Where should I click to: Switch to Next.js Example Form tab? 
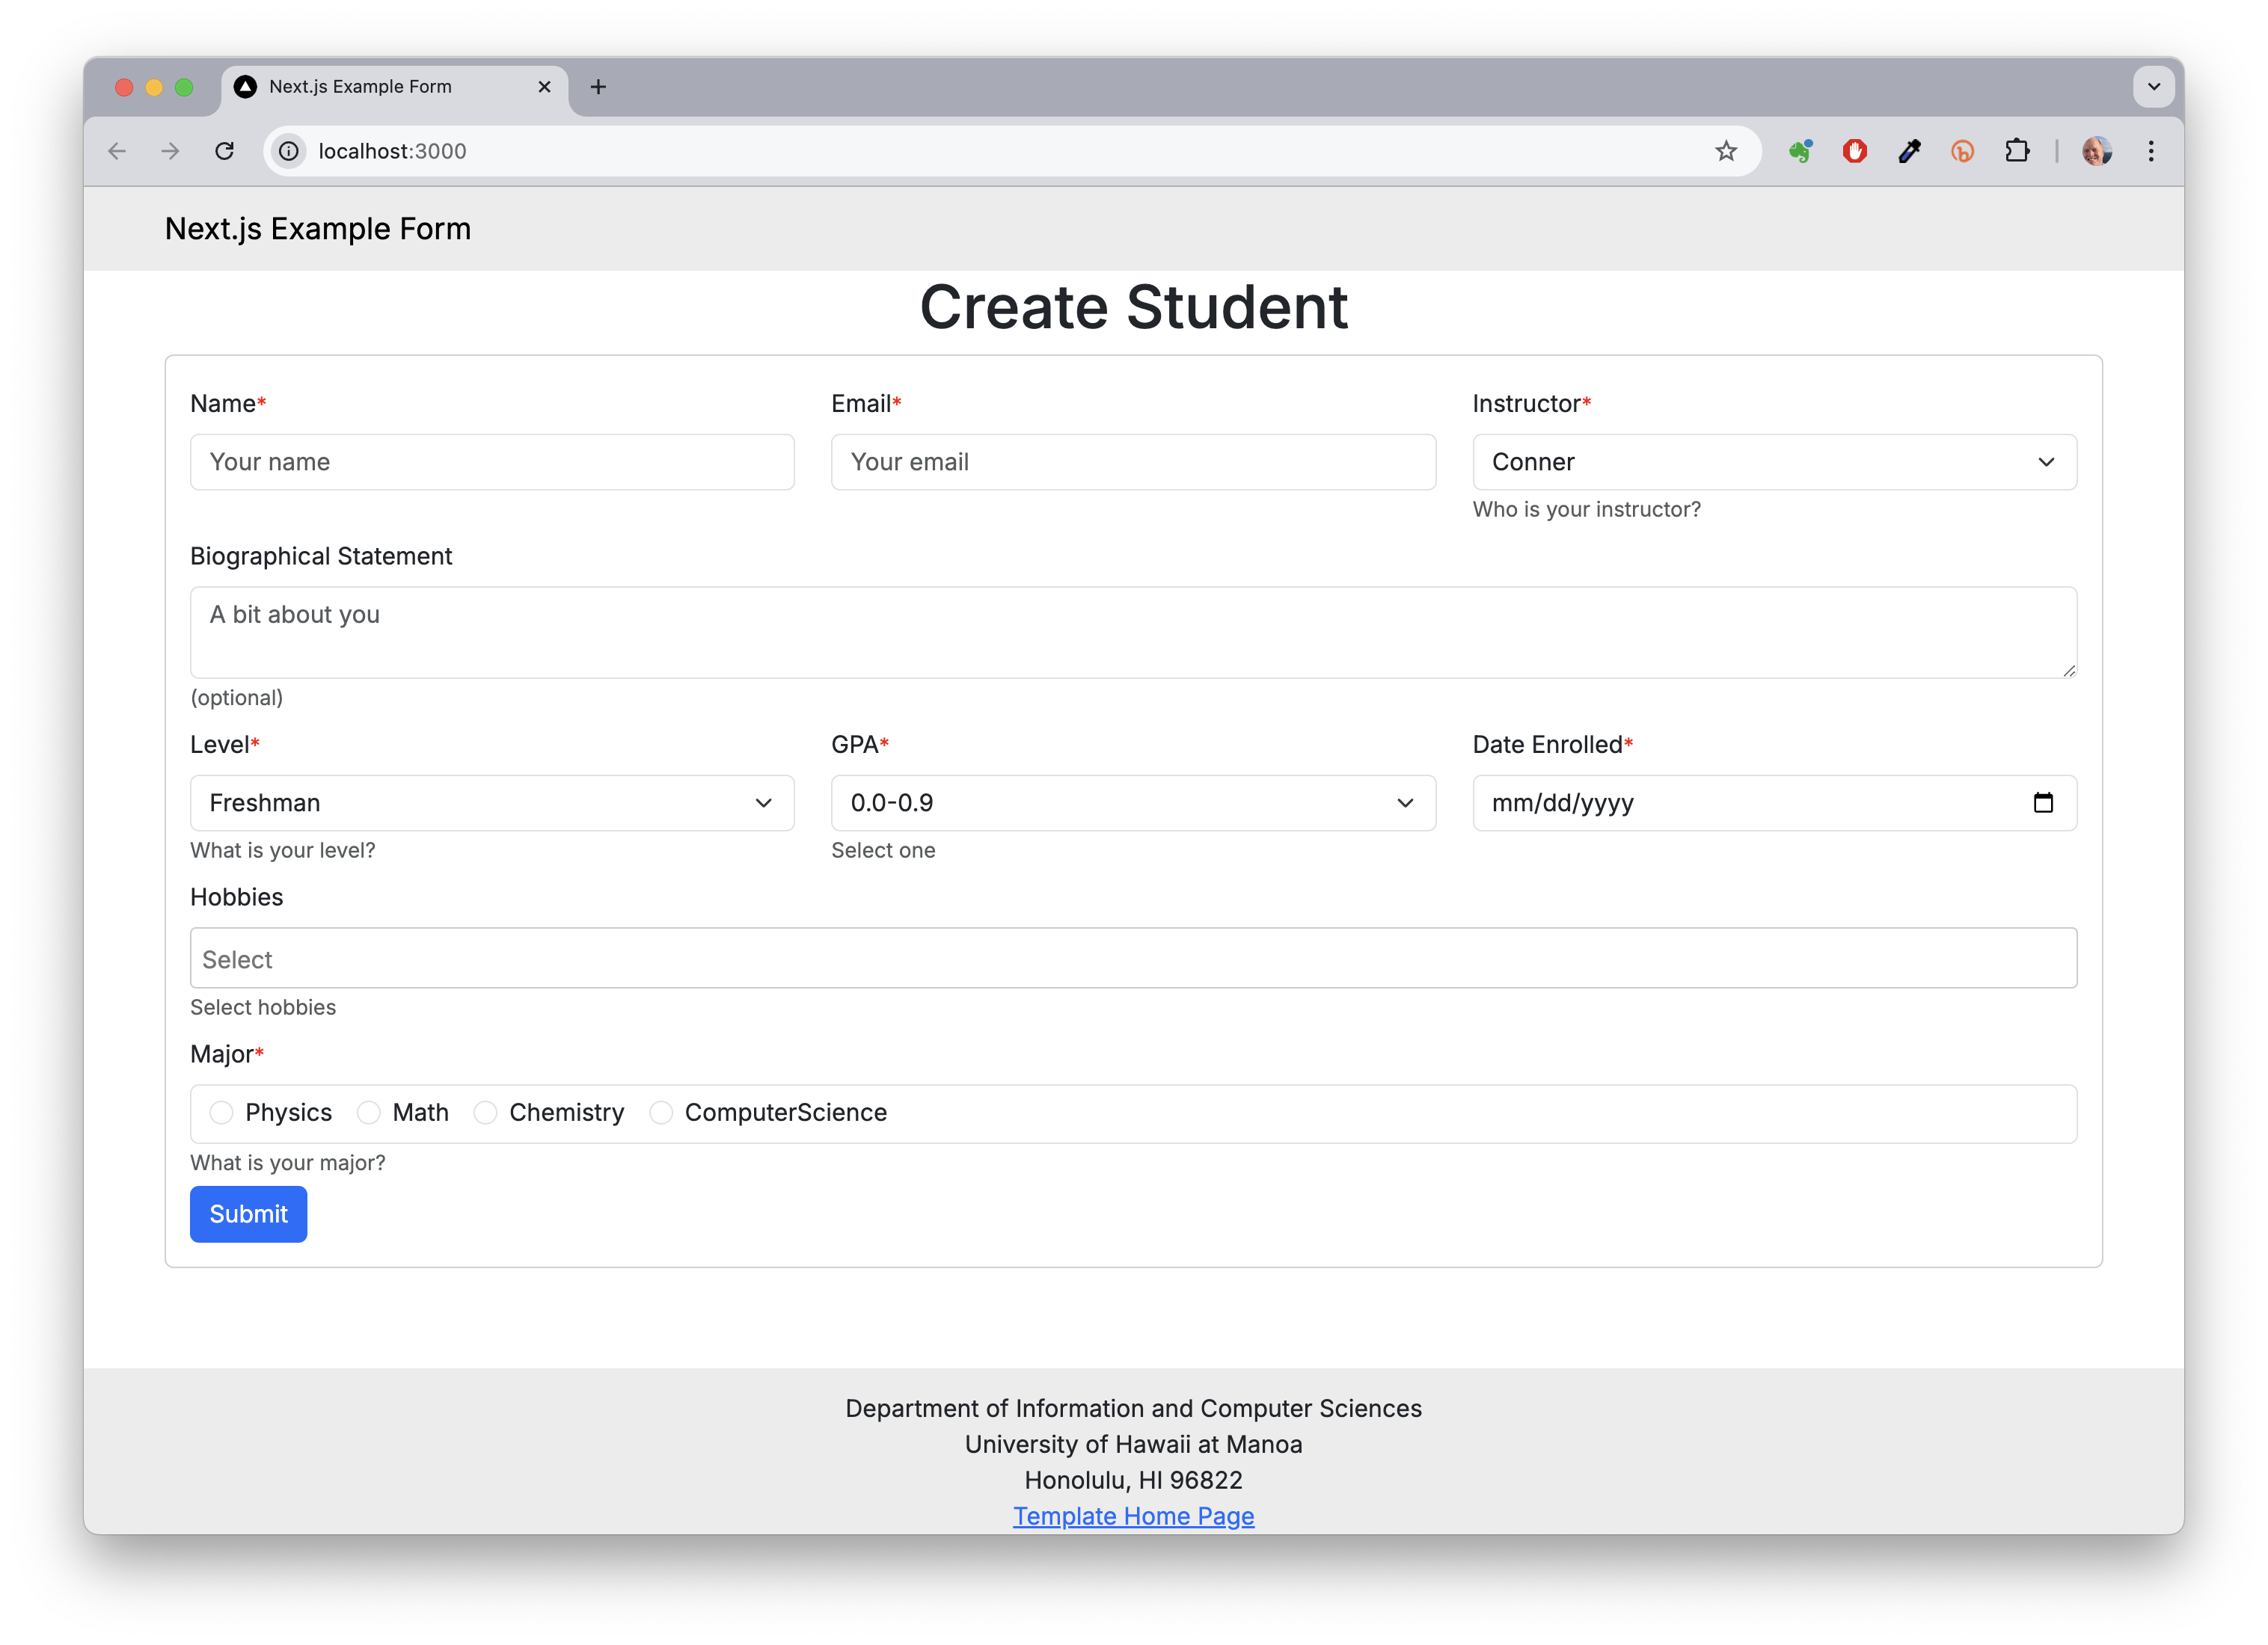pos(360,87)
